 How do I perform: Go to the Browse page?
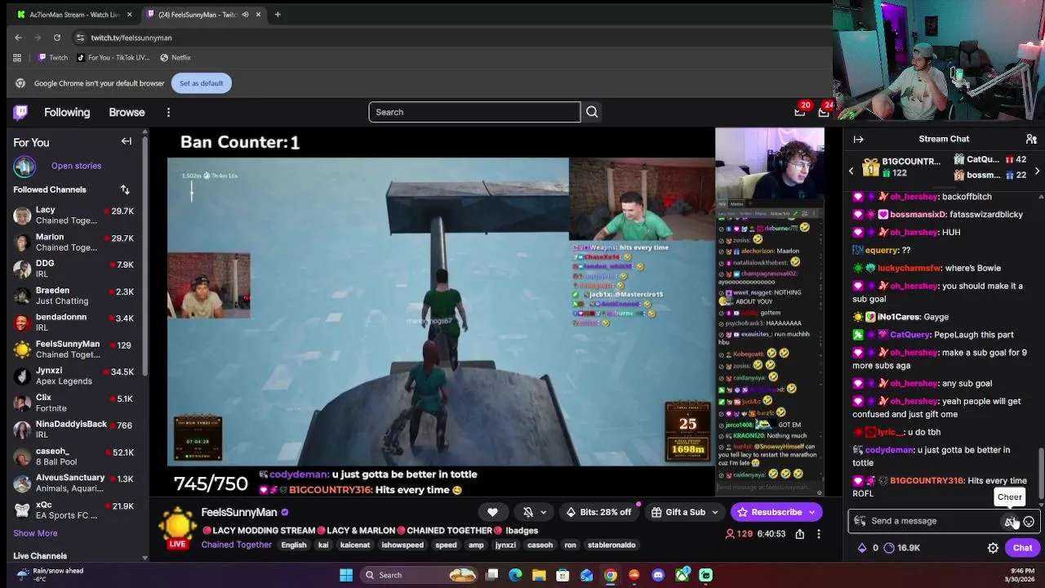[127, 112]
